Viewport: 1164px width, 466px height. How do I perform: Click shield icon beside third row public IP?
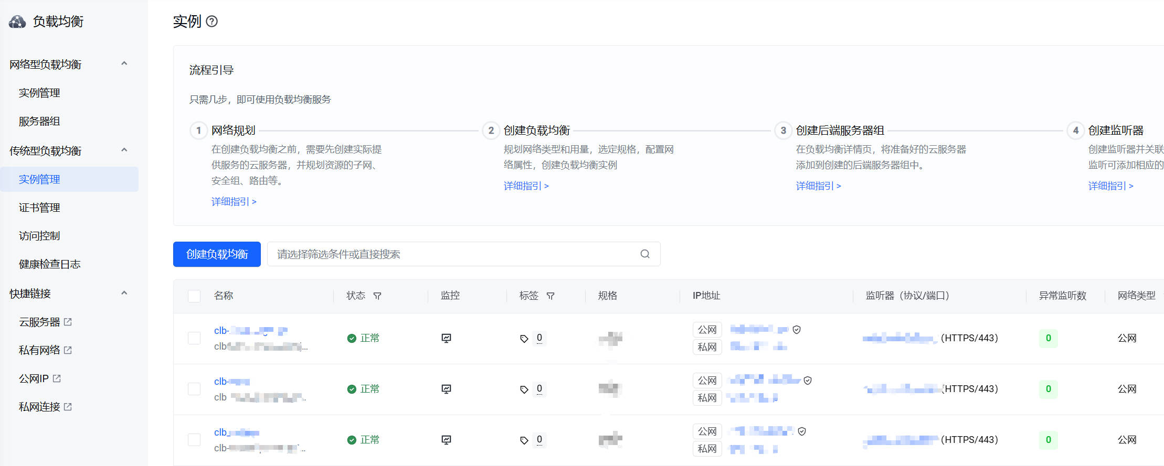(802, 431)
